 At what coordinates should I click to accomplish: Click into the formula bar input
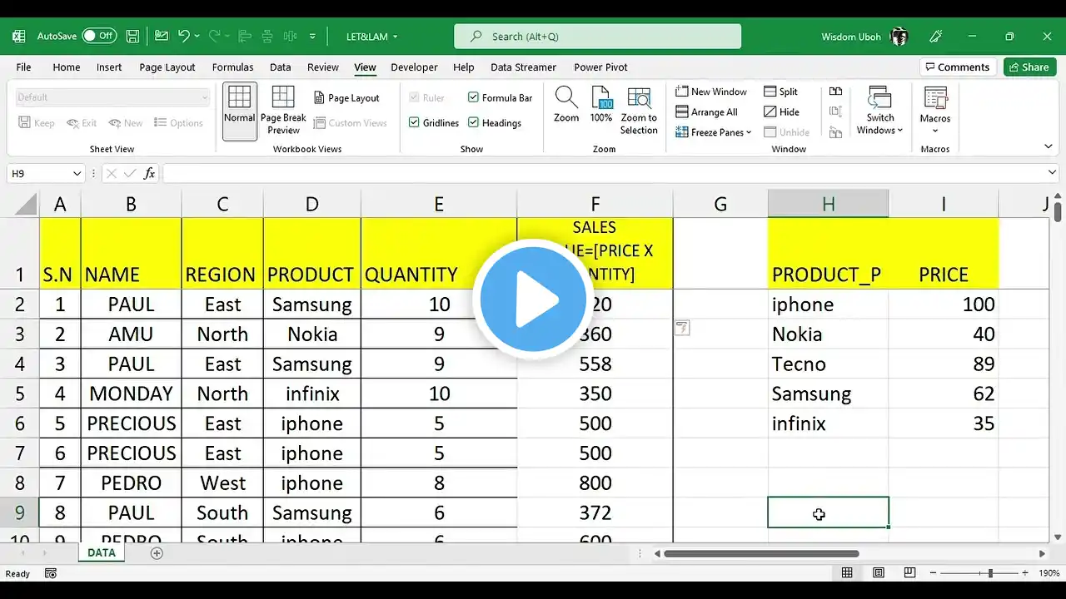point(604,174)
